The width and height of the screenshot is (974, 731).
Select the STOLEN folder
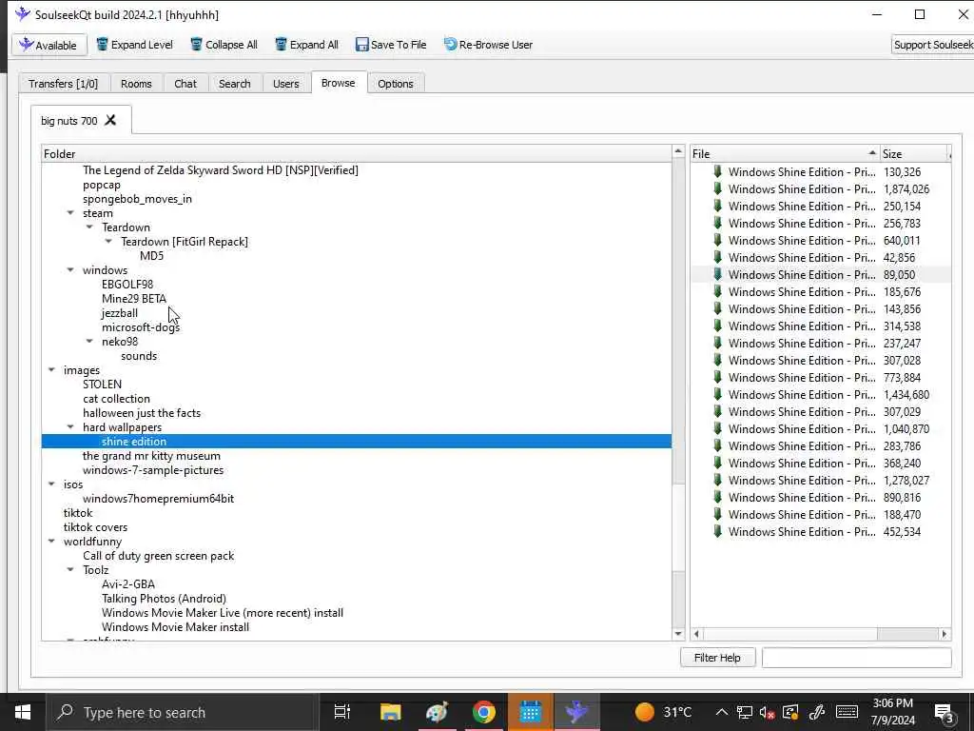(102, 385)
